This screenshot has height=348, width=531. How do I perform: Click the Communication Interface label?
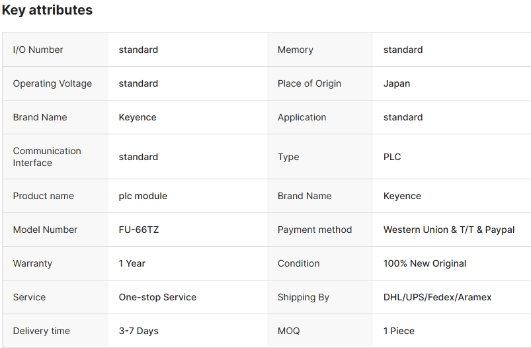coord(47,157)
